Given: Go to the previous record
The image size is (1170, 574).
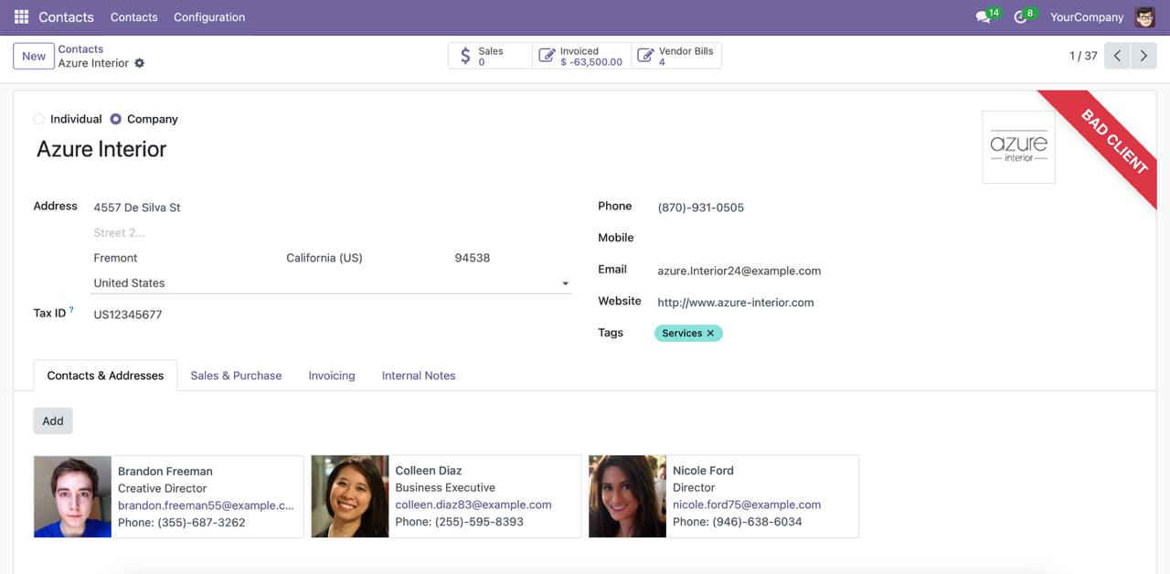Looking at the screenshot, I should coord(1117,56).
